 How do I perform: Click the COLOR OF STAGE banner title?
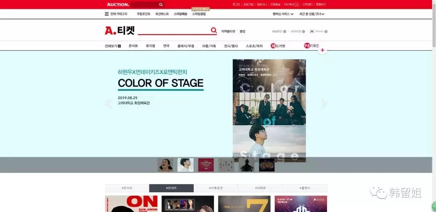click(161, 83)
